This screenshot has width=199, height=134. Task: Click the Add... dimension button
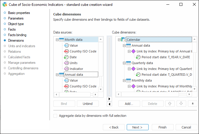coord(129,103)
